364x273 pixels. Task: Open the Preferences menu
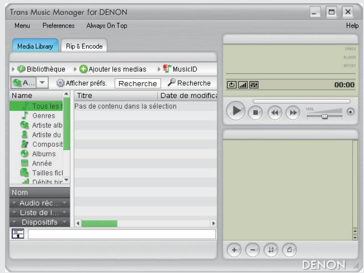click(x=59, y=25)
